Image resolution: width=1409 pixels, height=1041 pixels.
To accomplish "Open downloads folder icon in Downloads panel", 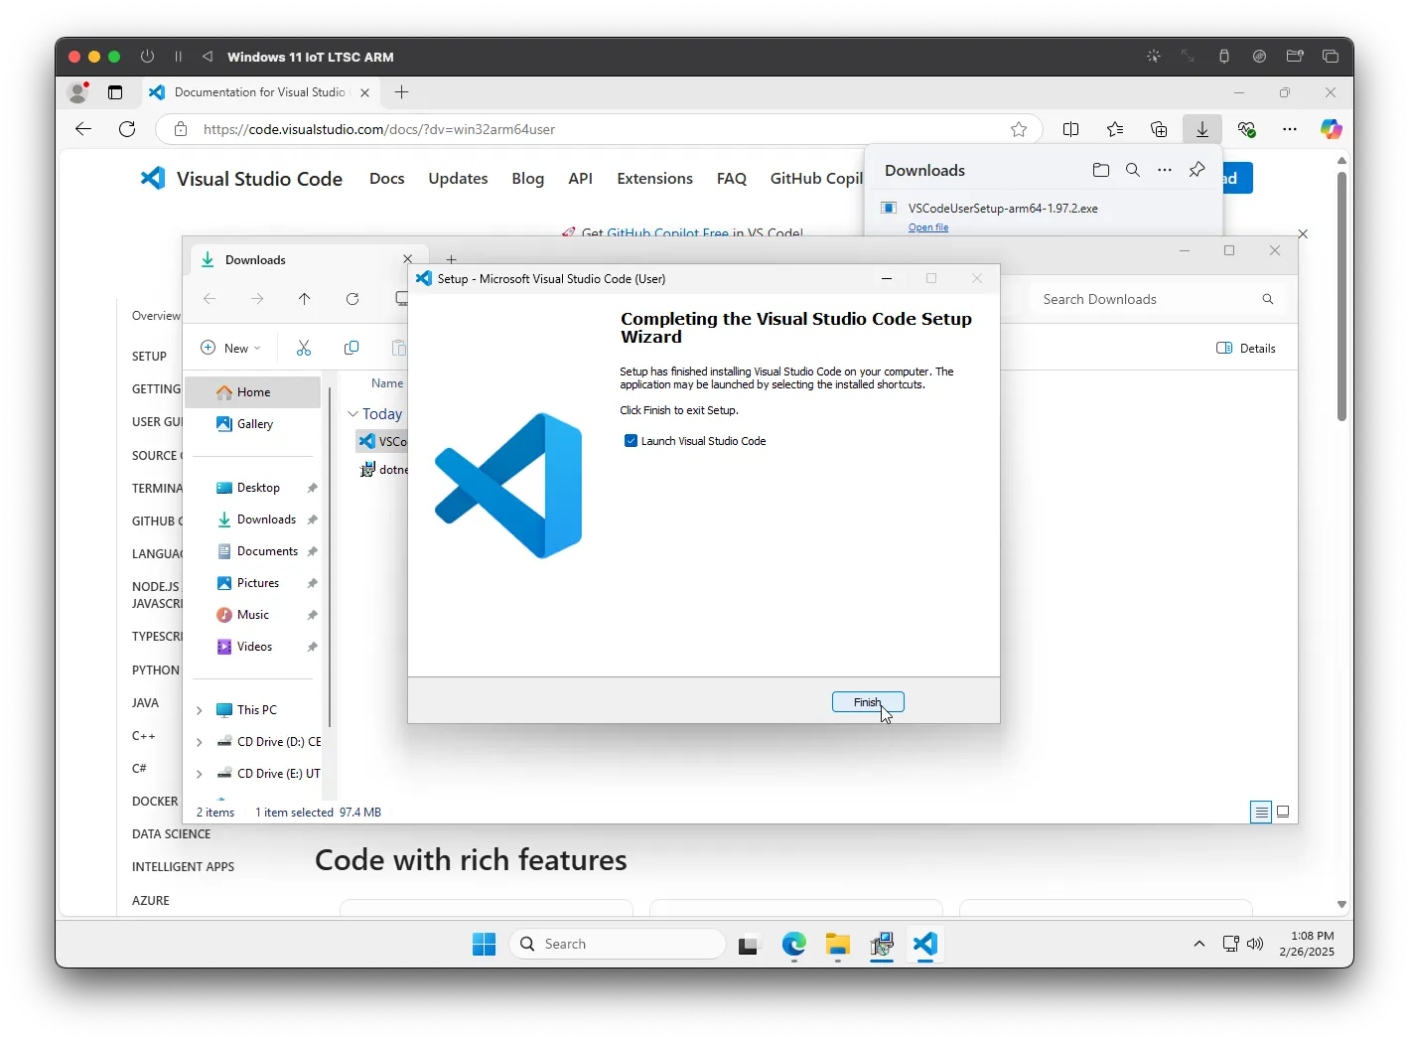I will point(1100,170).
